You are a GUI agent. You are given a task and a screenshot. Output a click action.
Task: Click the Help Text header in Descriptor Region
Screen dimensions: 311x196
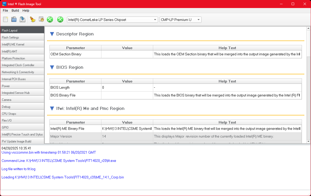227,48
